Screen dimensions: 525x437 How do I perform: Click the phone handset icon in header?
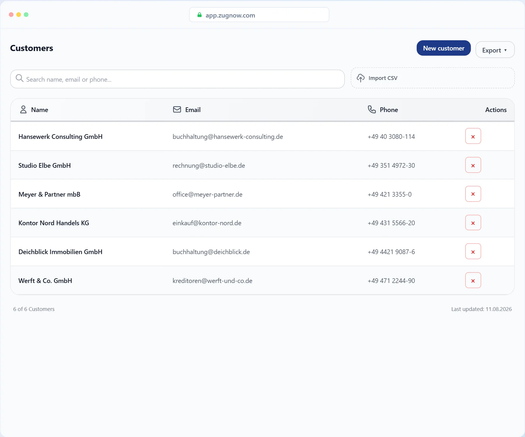pos(372,109)
